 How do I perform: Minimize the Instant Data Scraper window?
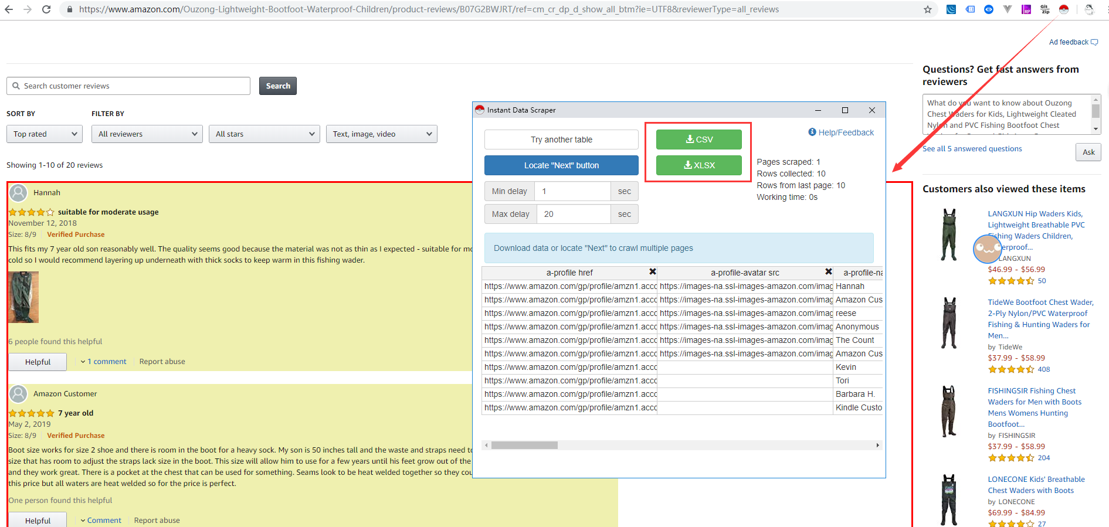pos(818,110)
